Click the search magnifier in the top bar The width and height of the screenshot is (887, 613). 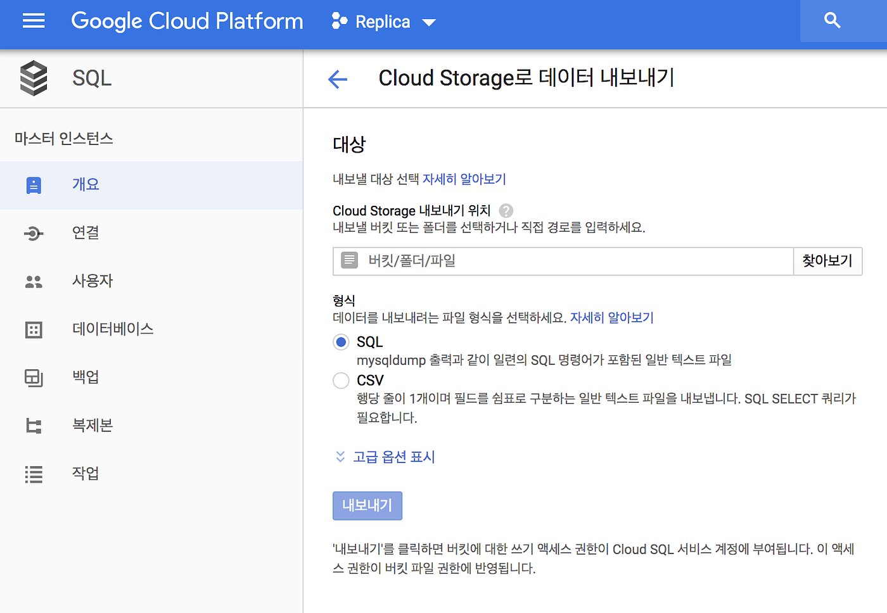tap(832, 20)
